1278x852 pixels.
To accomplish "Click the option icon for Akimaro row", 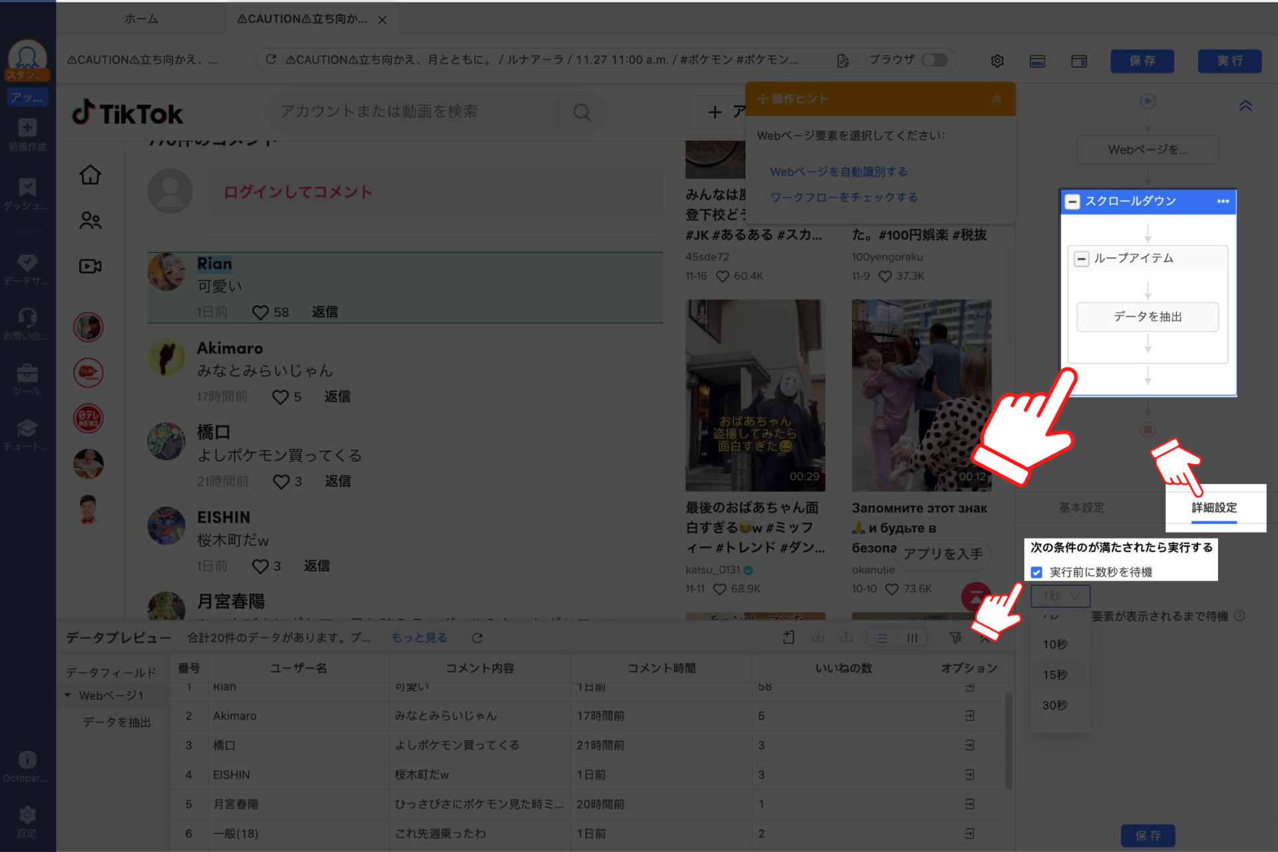I will click(969, 716).
